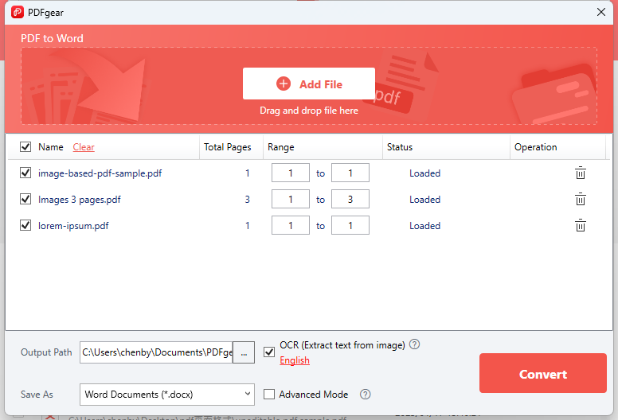Click the Drag and drop file here text
Screen dimensions: 618x420
pyautogui.click(x=309, y=111)
